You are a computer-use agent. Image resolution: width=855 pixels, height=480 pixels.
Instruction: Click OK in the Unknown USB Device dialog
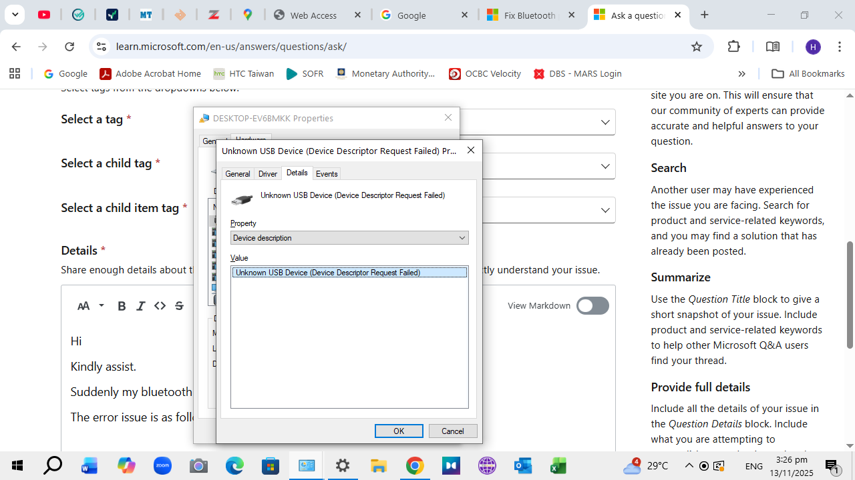pos(399,431)
